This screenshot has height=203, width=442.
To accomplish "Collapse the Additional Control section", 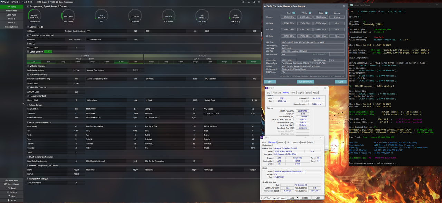I will (x=28, y=75).
